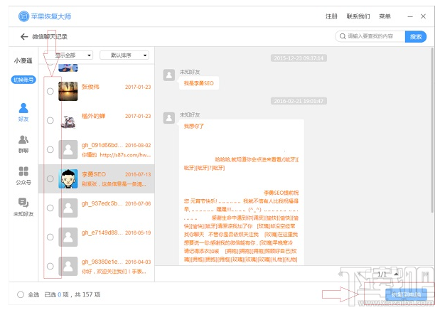Open 联系我们 contact us
The image size is (440, 310).
(x=358, y=16)
